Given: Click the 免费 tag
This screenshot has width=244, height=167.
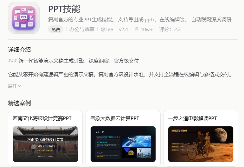Looking at the screenshot, I should point(55,29).
